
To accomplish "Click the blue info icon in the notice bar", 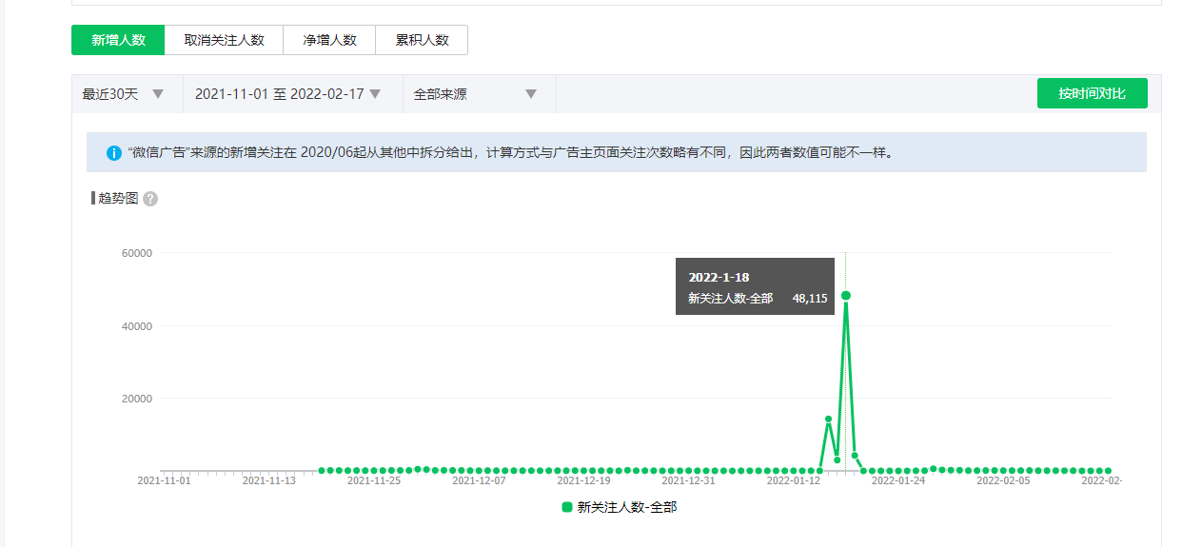I will 113,152.
